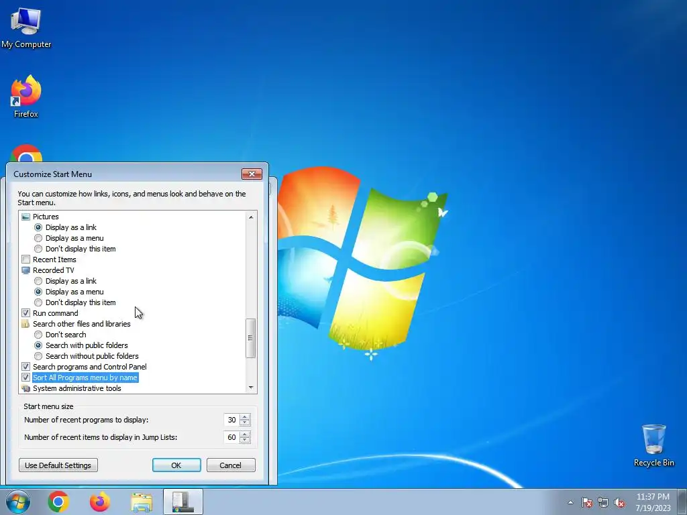This screenshot has height=515, width=687.
Task: Click the Pictures icon in the list
Action: (26, 217)
